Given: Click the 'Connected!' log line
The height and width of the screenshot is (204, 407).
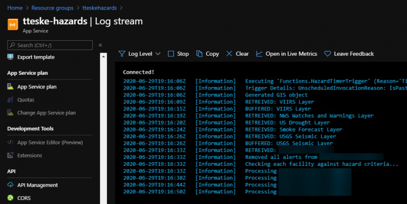Looking at the screenshot, I should pos(138,72).
